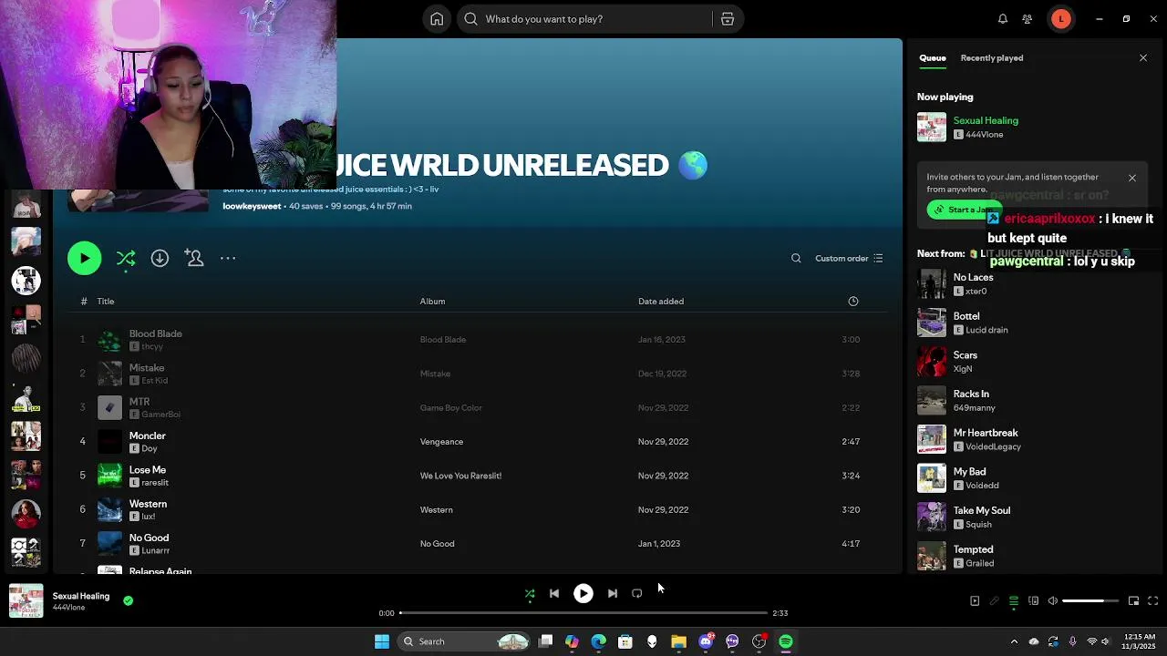Sort by the Album column header
This screenshot has width=1167, height=656.
[x=432, y=302]
